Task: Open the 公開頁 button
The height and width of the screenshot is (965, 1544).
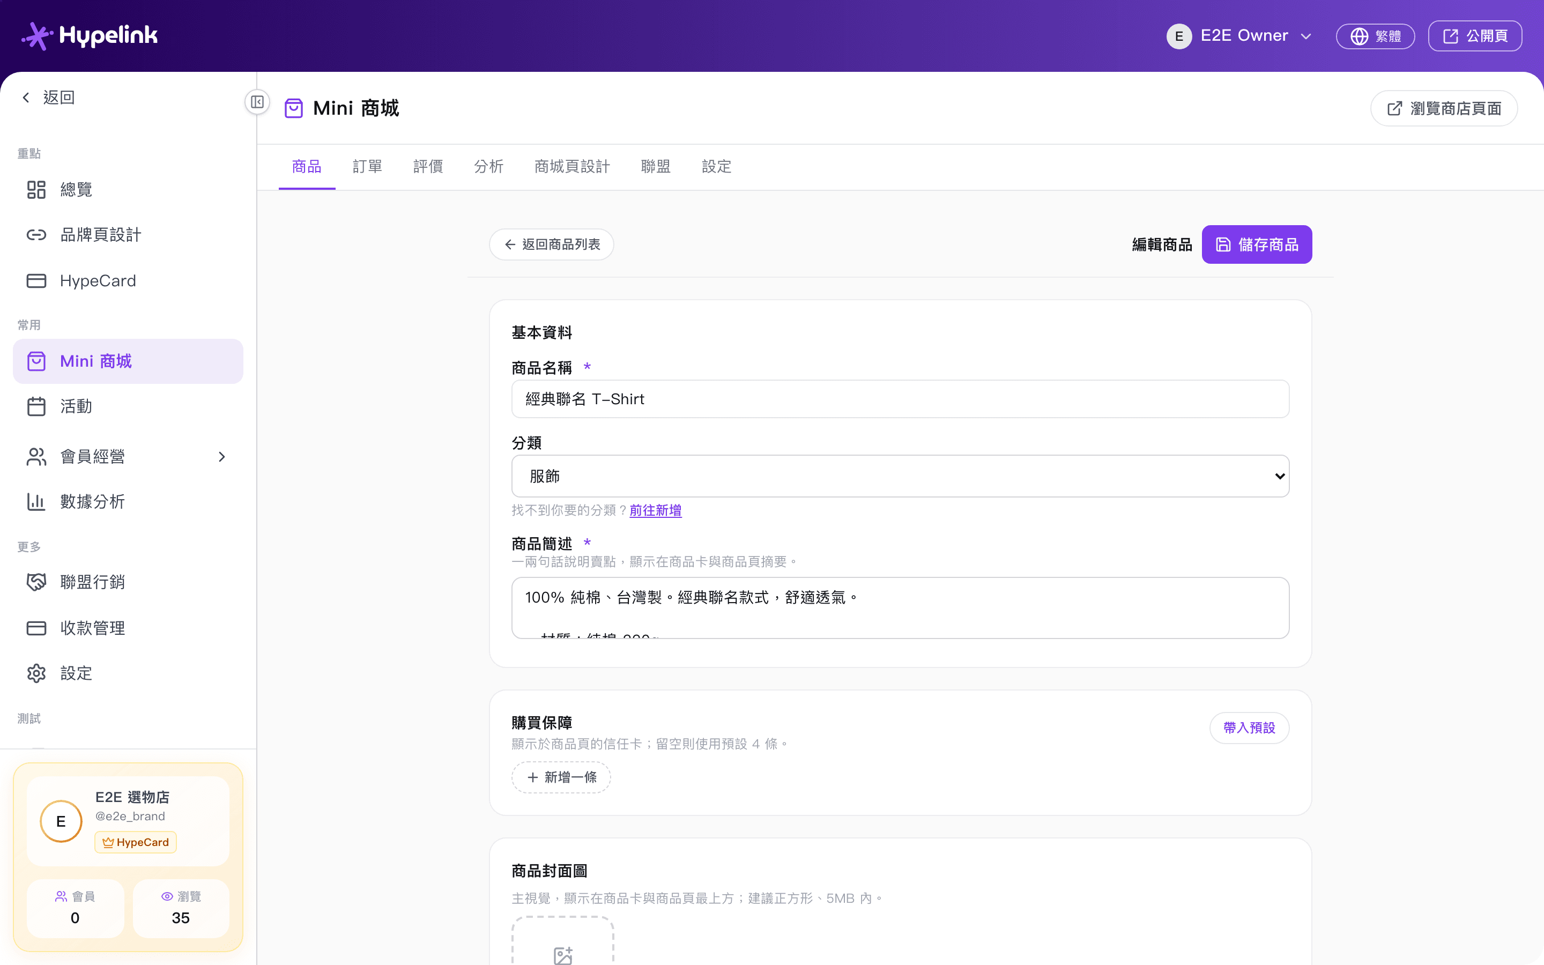Action: click(x=1475, y=36)
